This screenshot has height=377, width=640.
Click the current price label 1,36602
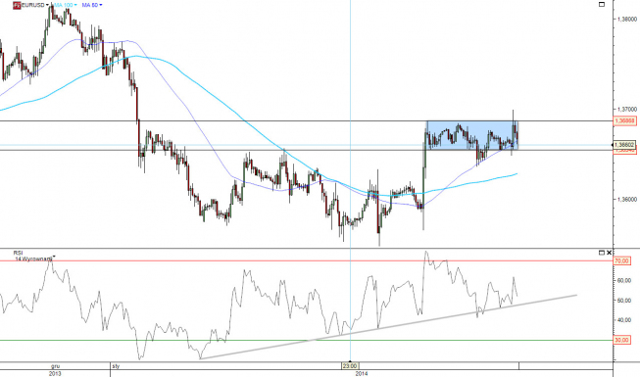(625, 145)
